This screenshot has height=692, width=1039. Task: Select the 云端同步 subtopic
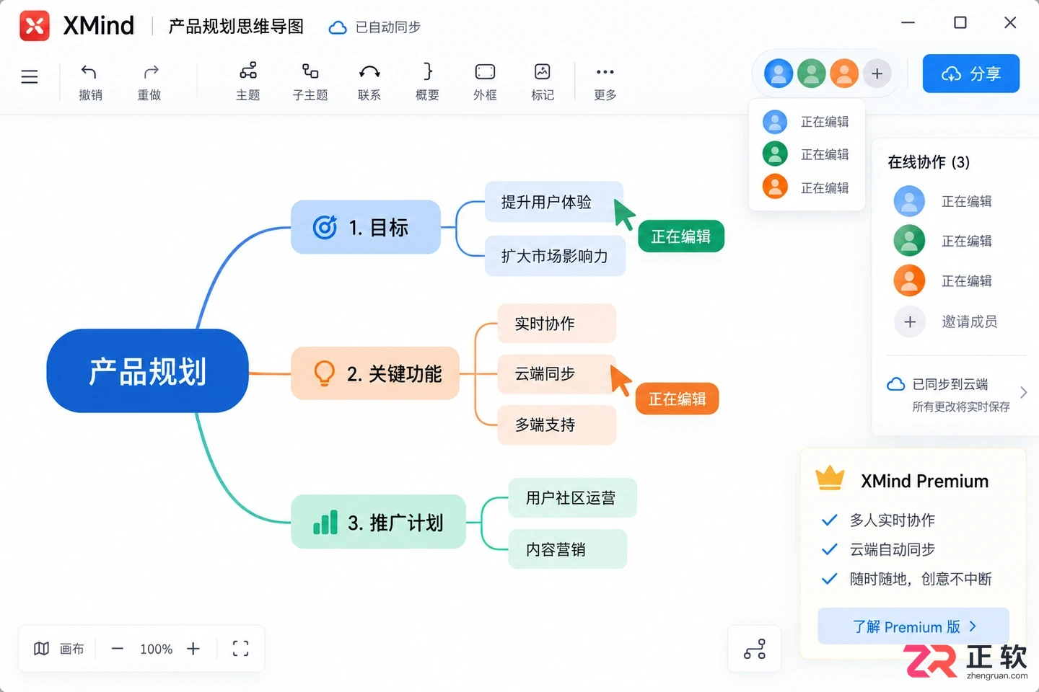point(557,374)
